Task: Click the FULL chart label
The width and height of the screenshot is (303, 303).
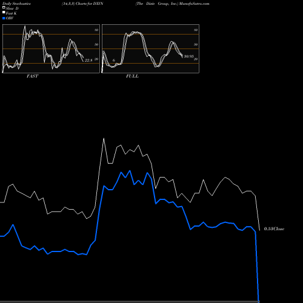Action: click(x=132, y=76)
